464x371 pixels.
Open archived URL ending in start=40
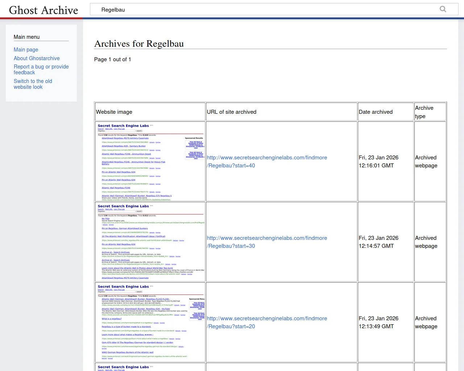267,162
